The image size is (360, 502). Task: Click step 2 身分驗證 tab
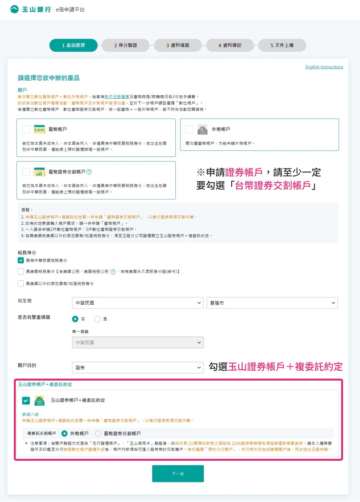click(125, 45)
